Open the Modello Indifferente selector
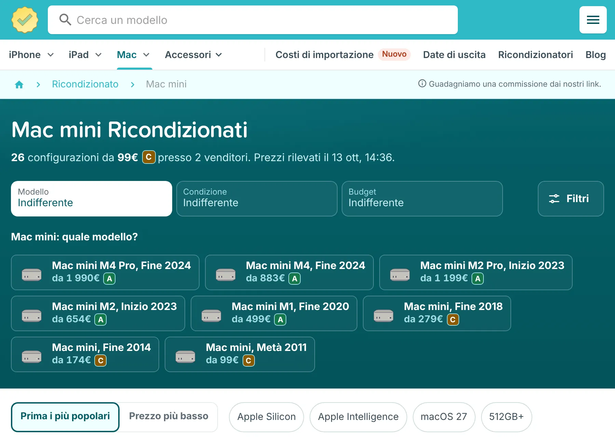The image size is (615, 437). [x=92, y=199]
